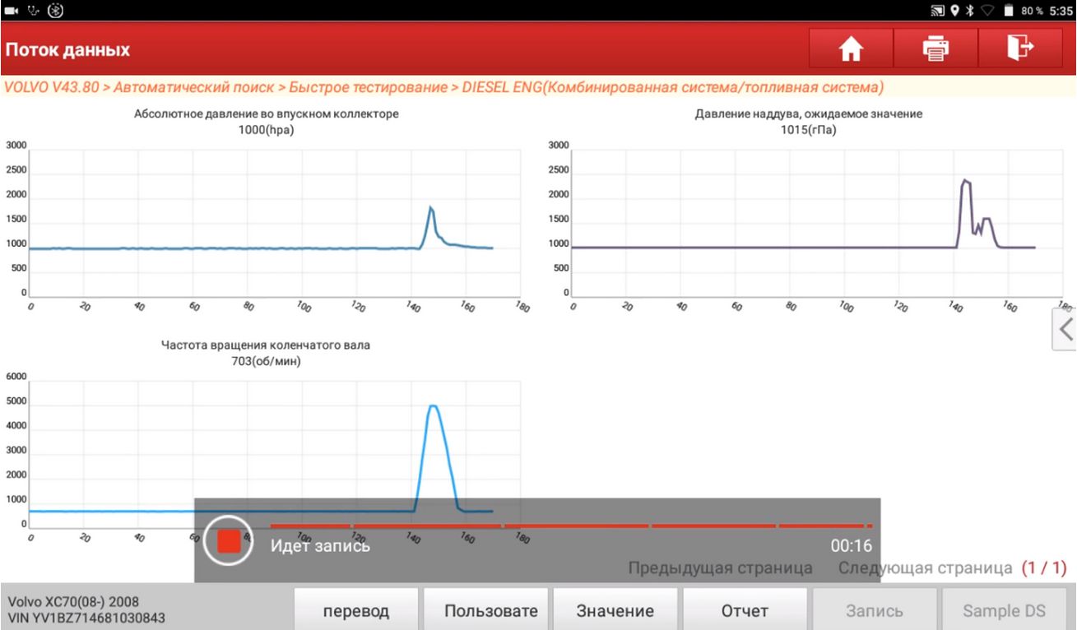This screenshot has width=1077, height=630.
Task: Tap the camera recording icon in status bar
Action: [11, 11]
